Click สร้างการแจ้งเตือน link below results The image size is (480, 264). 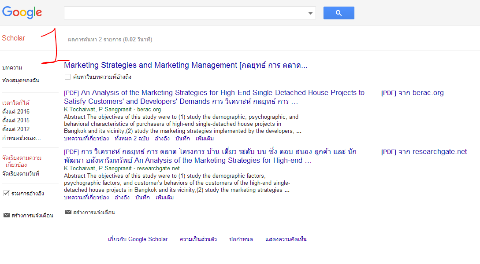pyautogui.click(x=94, y=213)
